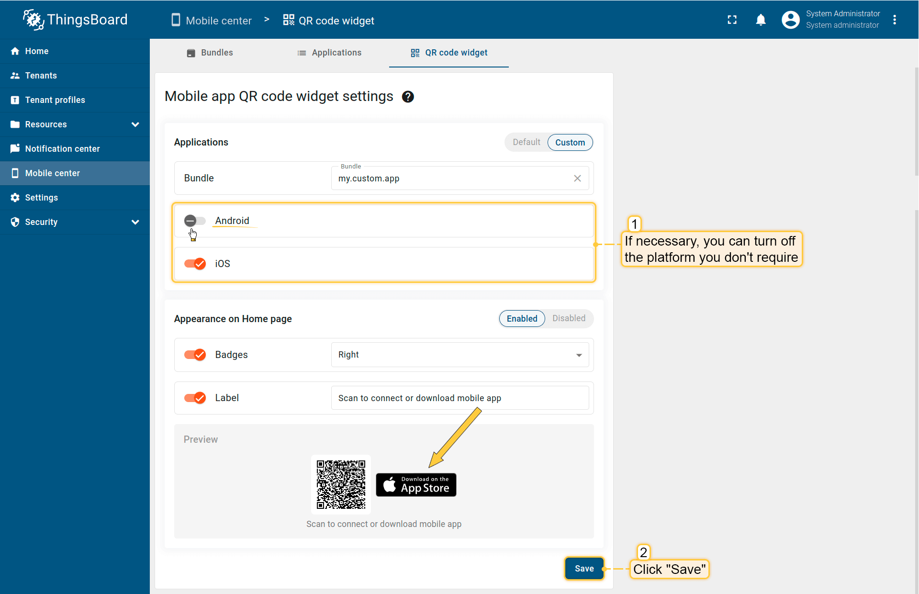Image resolution: width=919 pixels, height=594 pixels.
Task: Open the notifications bell
Action: pos(761,20)
